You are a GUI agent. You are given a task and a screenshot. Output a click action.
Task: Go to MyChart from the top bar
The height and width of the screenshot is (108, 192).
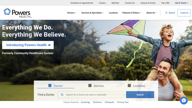tap(115, 3)
